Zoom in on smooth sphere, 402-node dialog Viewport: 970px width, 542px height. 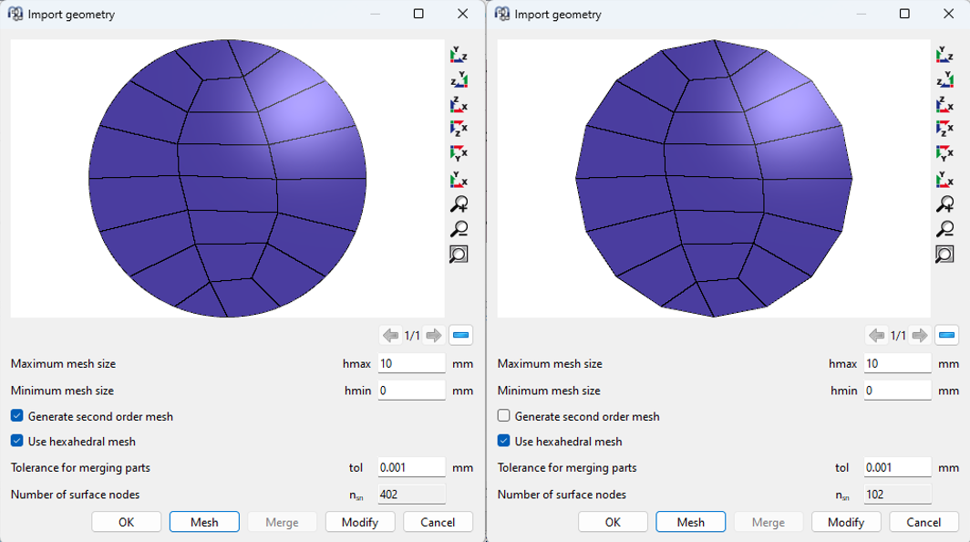(x=459, y=203)
